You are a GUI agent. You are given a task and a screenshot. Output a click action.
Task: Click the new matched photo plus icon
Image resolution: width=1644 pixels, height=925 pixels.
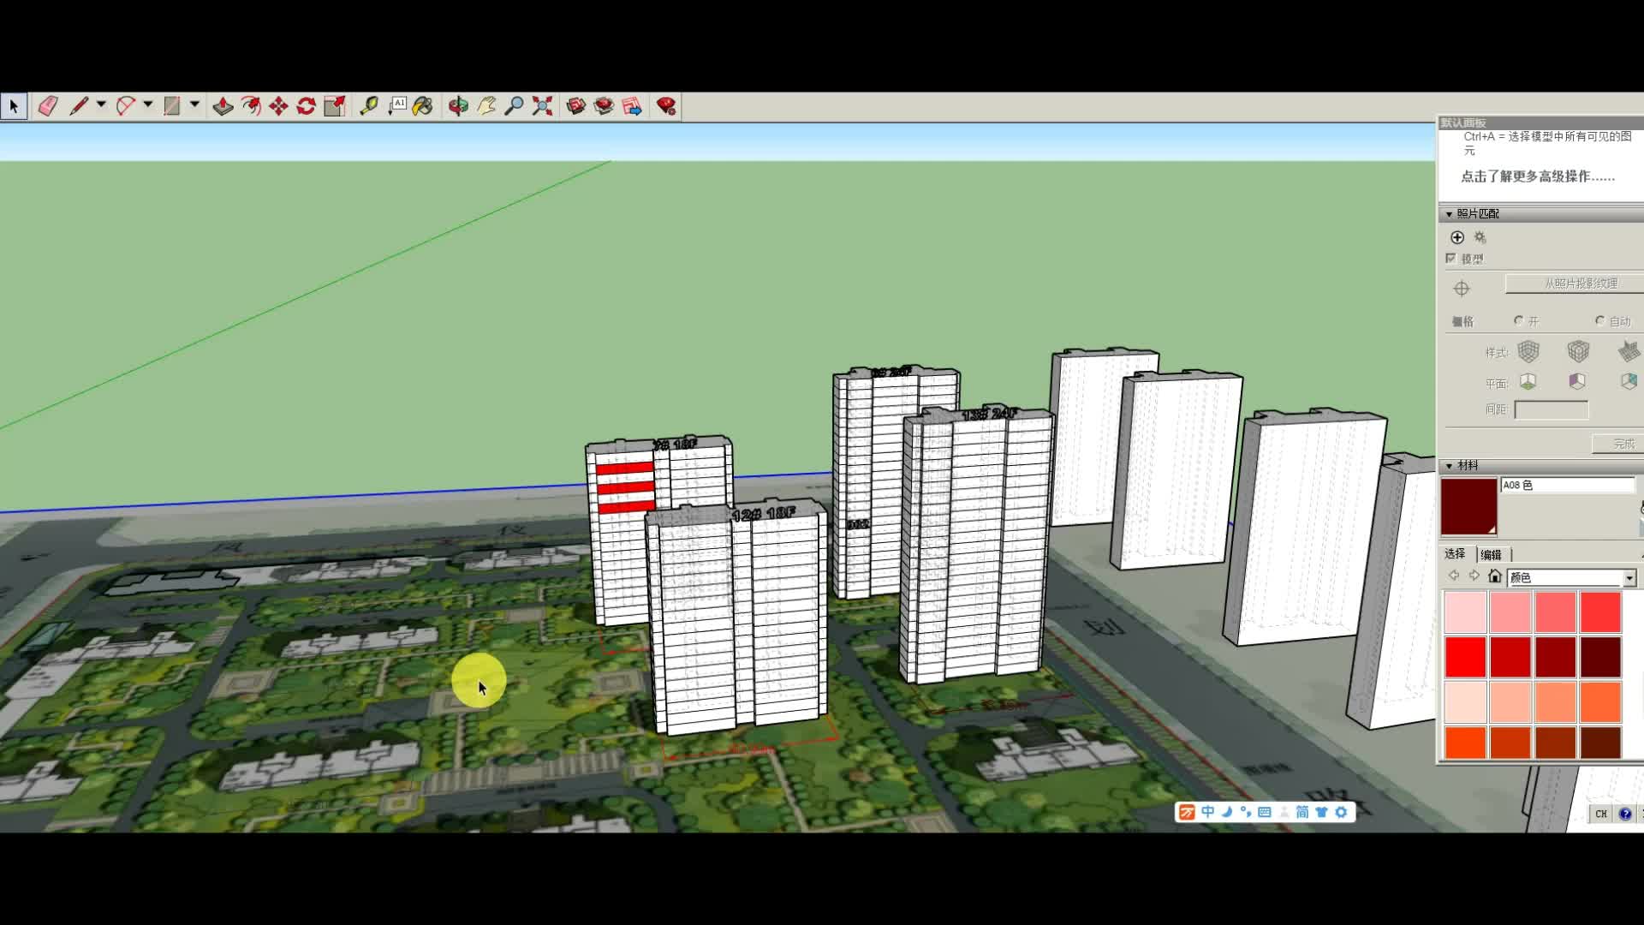point(1457,237)
